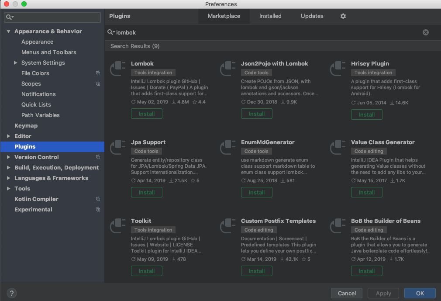The image size is (441, 301).
Task: Click the search magnifier in plugin search field
Action: tap(111, 32)
